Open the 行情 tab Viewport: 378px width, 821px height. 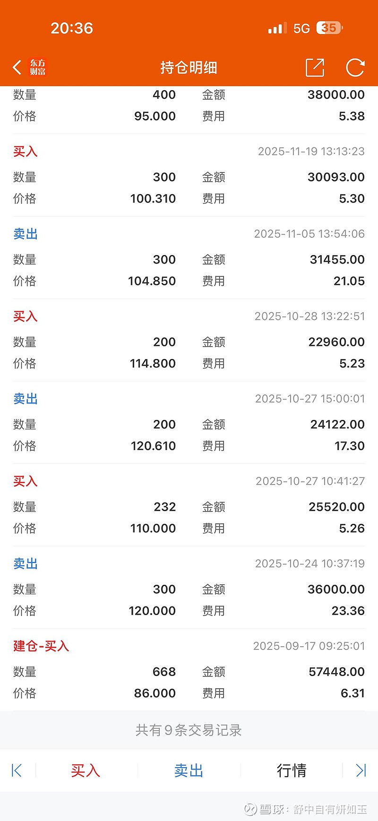click(x=292, y=770)
